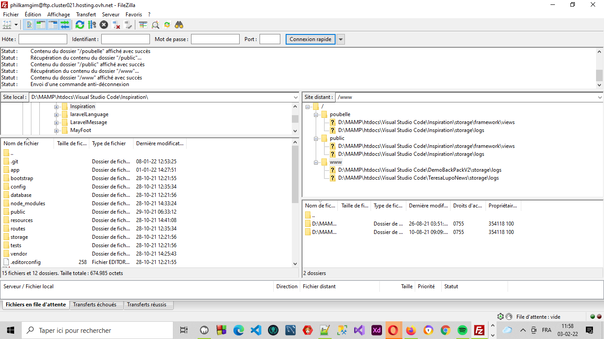This screenshot has height=339, width=604.
Task: Enable synchronized browsing icon
Action: (x=167, y=25)
